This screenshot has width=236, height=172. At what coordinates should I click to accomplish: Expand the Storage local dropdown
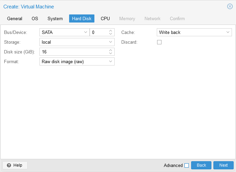[x=111, y=42]
